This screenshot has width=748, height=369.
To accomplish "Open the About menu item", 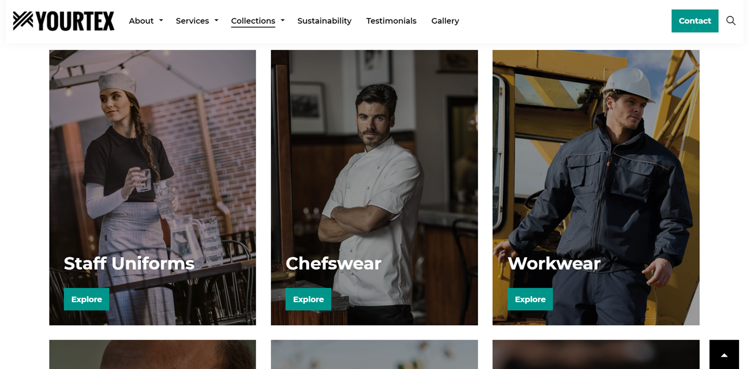I will (141, 21).
